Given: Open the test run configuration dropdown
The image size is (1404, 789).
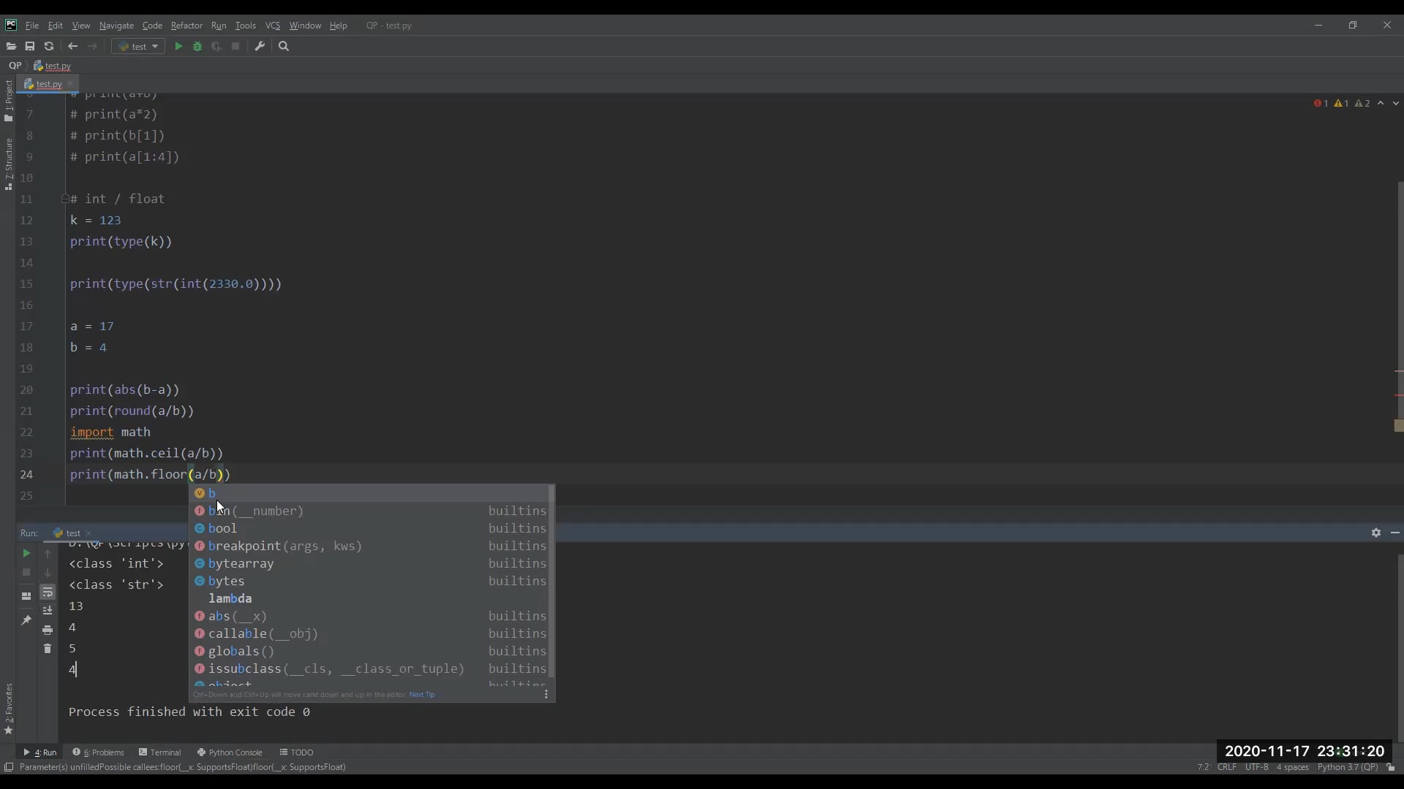Looking at the screenshot, I should pyautogui.click(x=138, y=46).
